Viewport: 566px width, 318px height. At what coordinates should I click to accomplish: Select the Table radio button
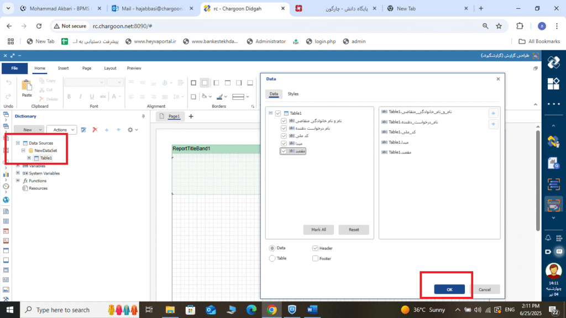[x=272, y=258]
